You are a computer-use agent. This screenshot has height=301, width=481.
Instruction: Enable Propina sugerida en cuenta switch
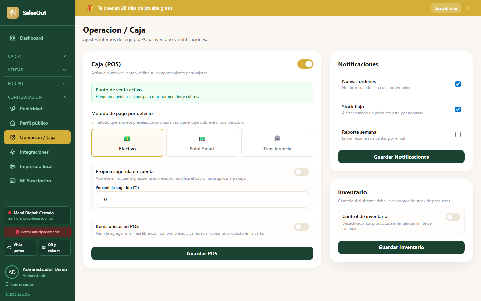tap(302, 172)
